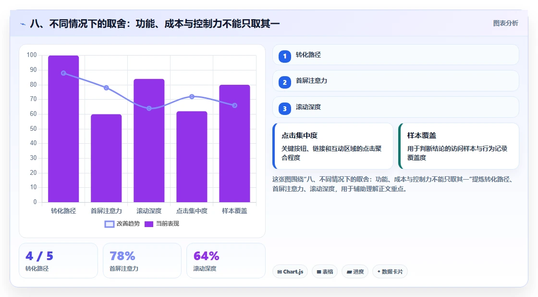538x297 pixels.
Task: Click the text 用于判断结论的访问样本与行为记录覆盖度
Action: [x=457, y=153]
